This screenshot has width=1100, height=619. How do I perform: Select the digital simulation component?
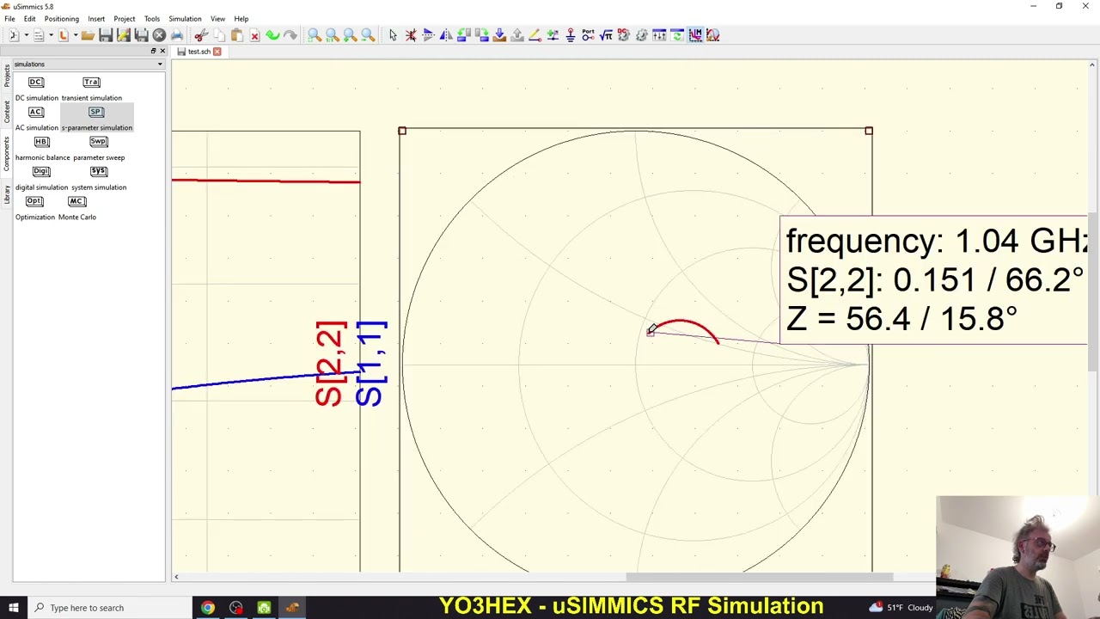click(x=41, y=178)
